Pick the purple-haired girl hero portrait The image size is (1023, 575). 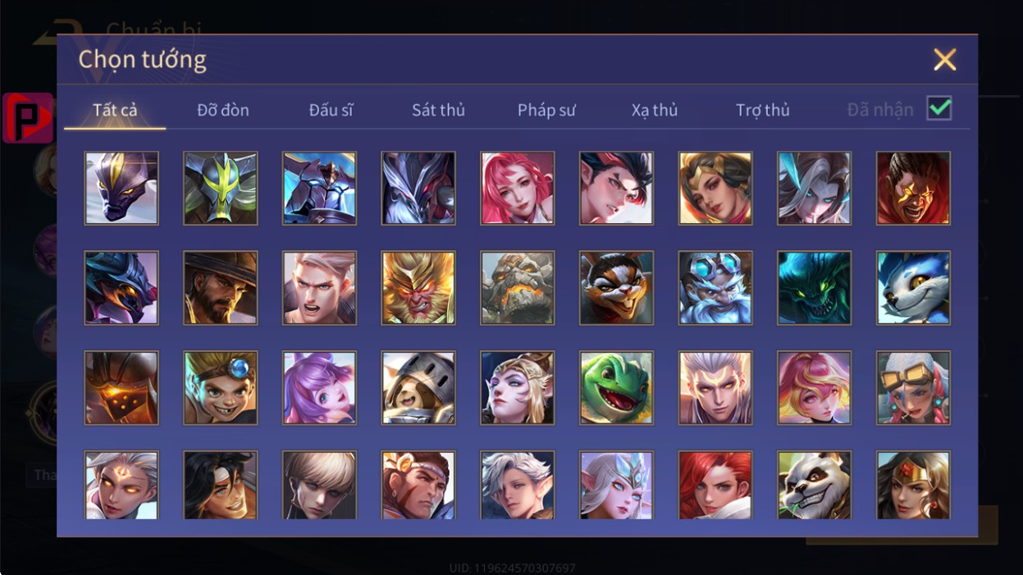pyautogui.click(x=319, y=388)
